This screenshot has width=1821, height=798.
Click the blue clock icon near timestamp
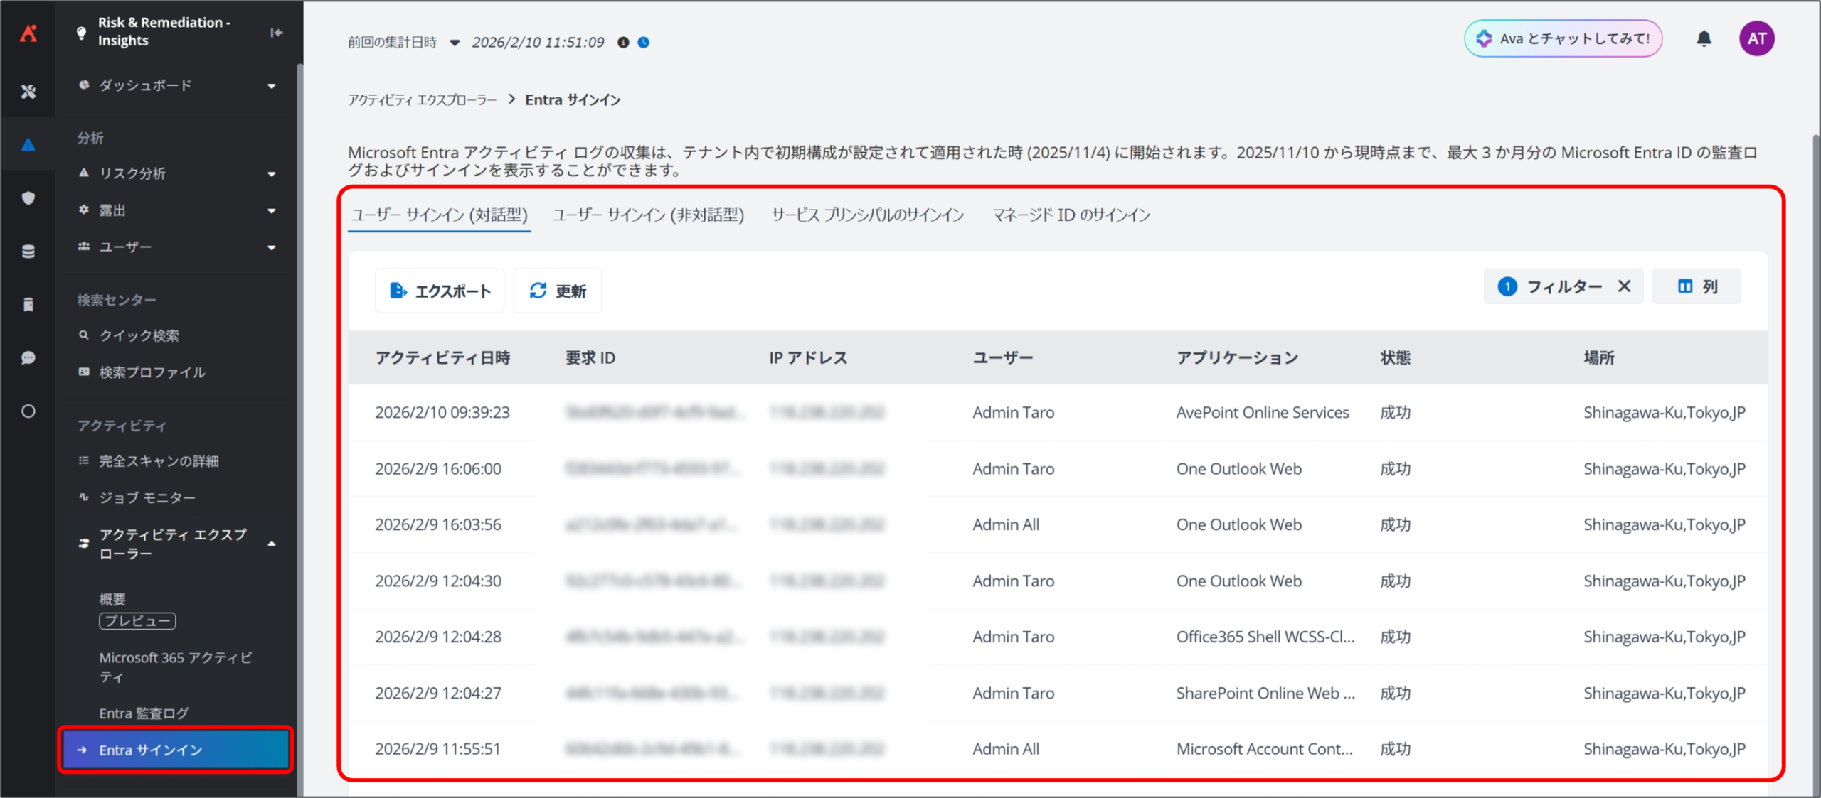point(644,43)
